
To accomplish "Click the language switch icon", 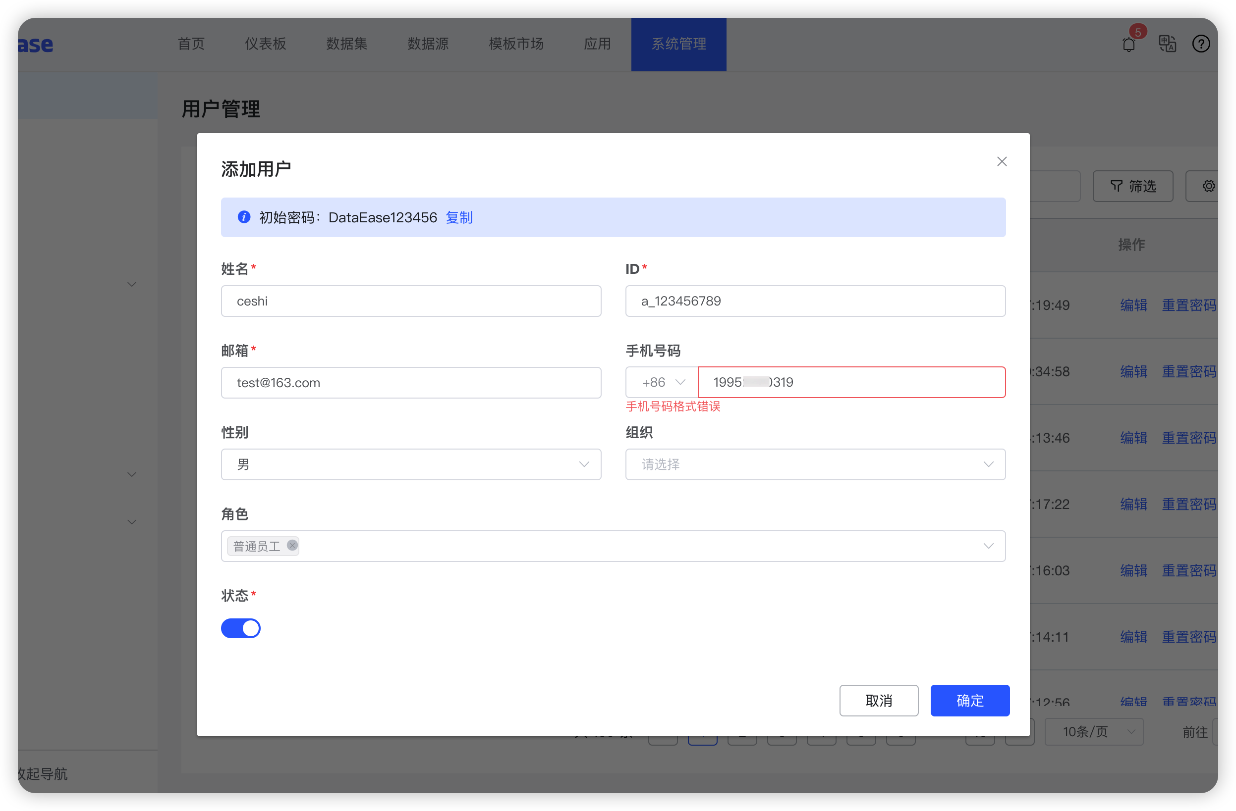I will pyautogui.click(x=1167, y=44).
